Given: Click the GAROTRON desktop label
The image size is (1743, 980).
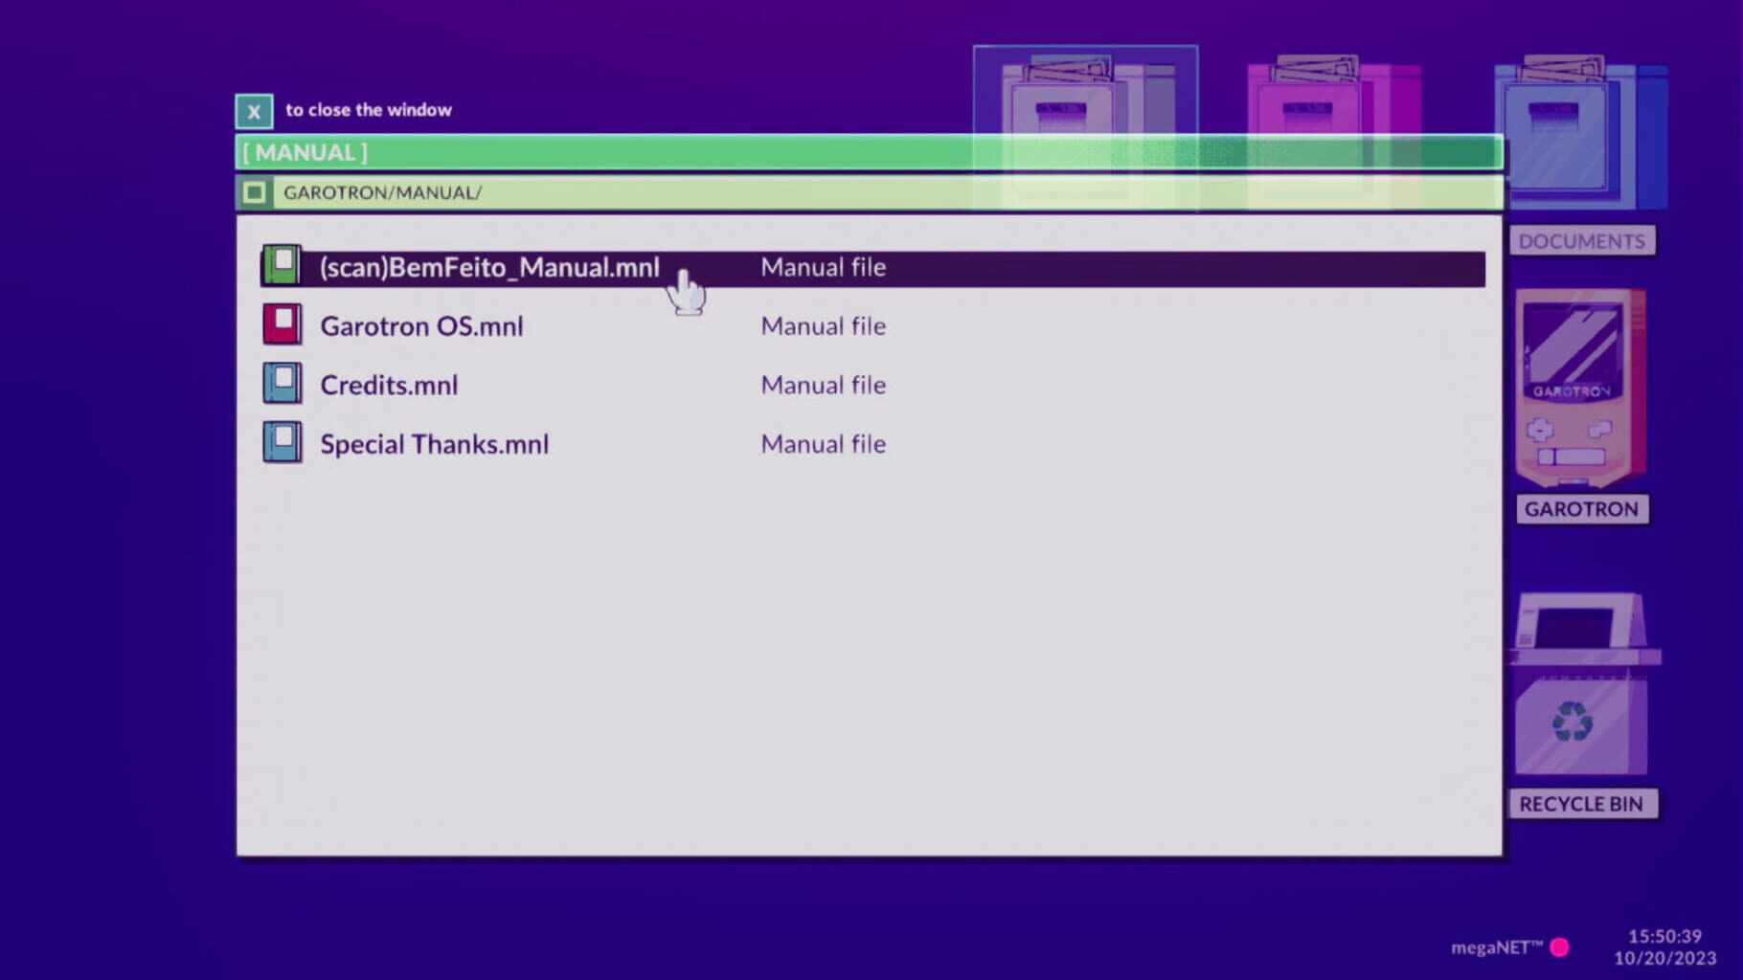Looking at the screenshot, I should tap(1580, 509).
